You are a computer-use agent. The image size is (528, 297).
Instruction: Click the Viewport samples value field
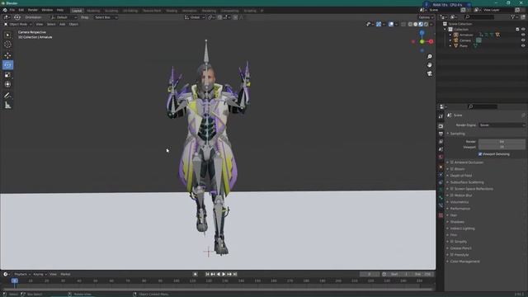click(502, 147)
